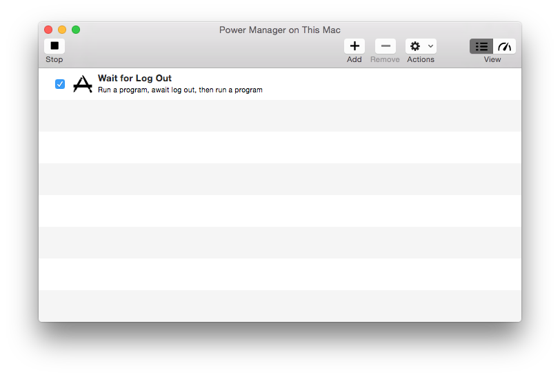Uncheck the Wait for Log Out event
The width and height of the screenshot is (560, 377).
(60, 84)
